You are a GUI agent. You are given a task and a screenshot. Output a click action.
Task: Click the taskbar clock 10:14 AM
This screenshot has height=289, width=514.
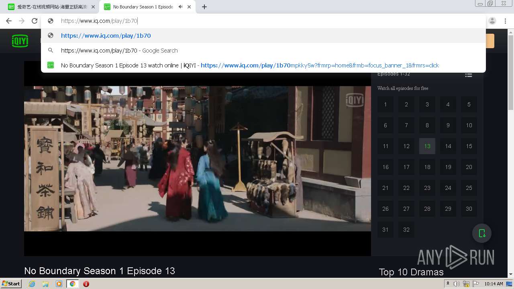[494, 284]
